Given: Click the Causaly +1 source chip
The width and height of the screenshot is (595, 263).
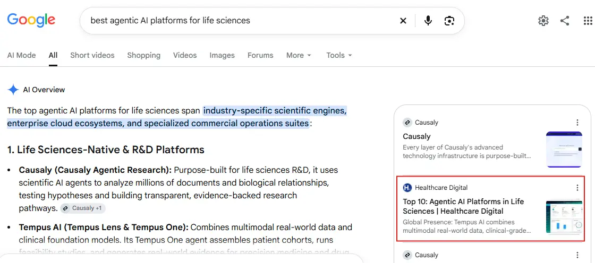Looking at the screenshot, I should [x=83, y=208].
